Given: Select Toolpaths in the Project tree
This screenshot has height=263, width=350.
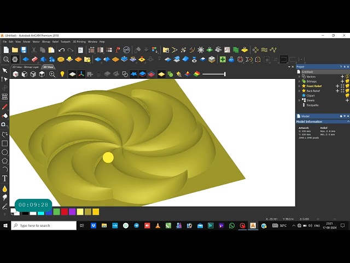Looking at the screenshot, I should pyautogui.click(x=312, y=105).
